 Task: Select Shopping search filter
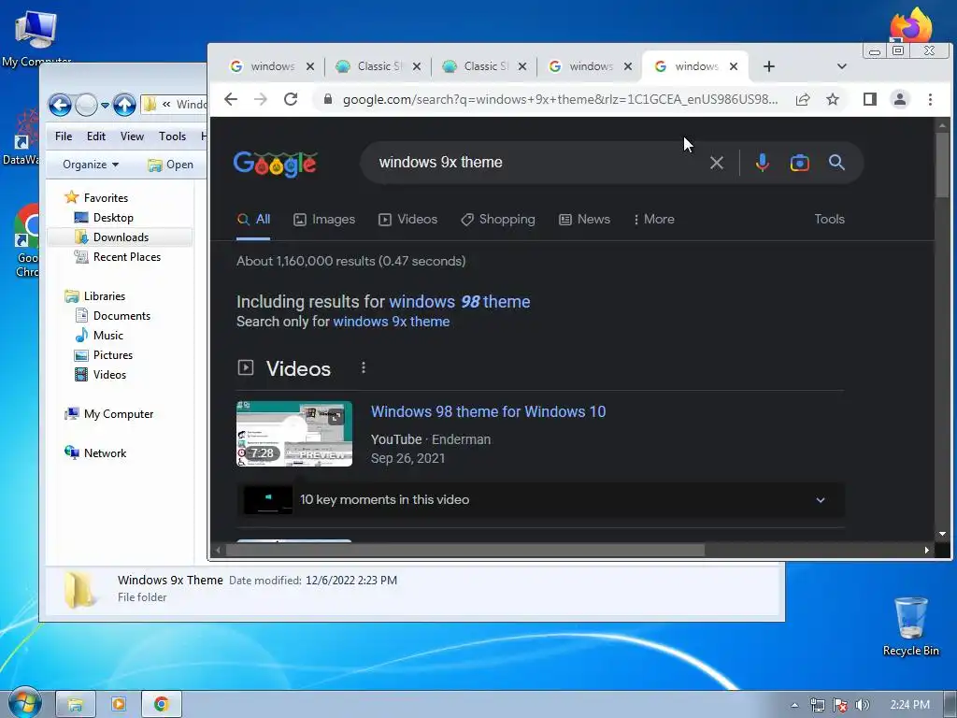pos(497,219)
